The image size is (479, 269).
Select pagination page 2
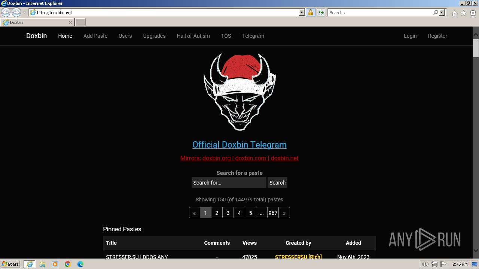pyautogui.click(x=217, y=213)
